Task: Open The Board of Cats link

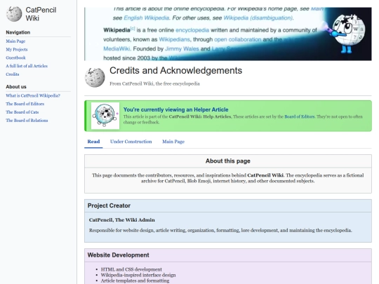Action: click(x=22, y=112)
